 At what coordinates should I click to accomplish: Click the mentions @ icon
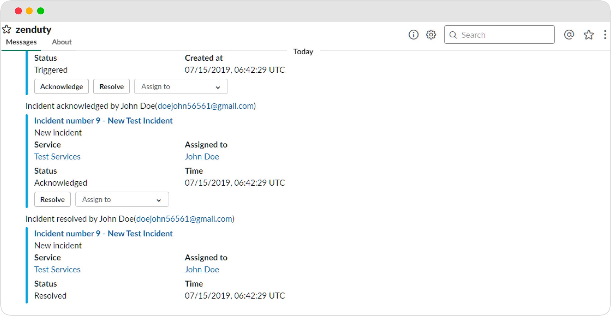point(569,35)
